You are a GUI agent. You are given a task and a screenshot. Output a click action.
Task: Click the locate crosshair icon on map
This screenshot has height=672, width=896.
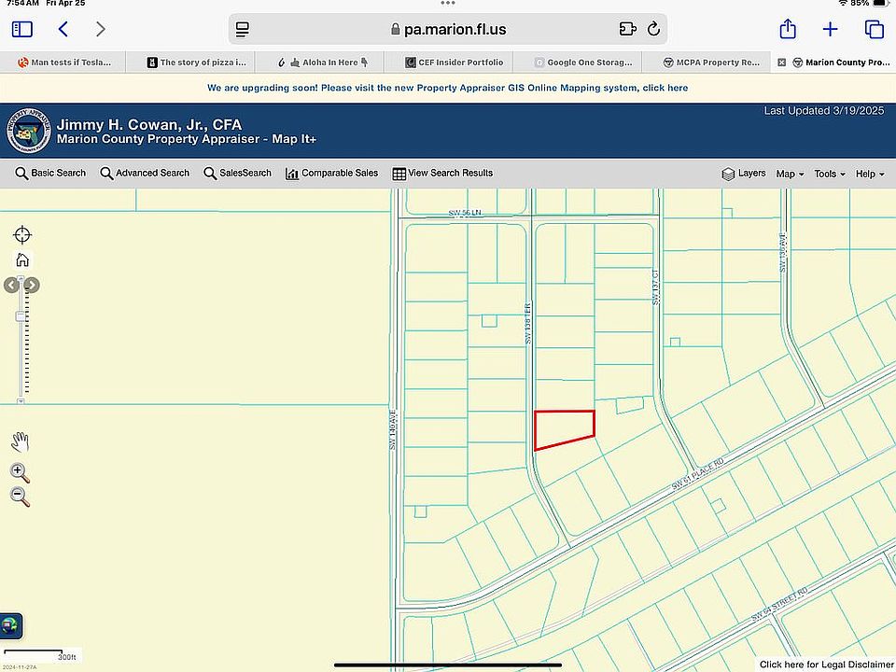22,235
